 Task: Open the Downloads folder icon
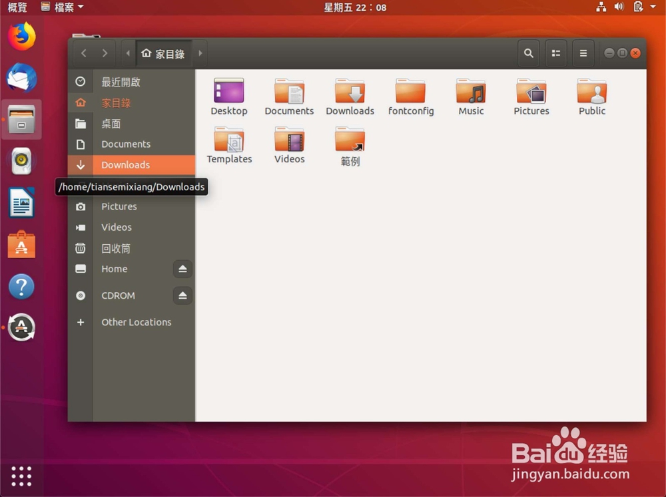tap(350, 96)
